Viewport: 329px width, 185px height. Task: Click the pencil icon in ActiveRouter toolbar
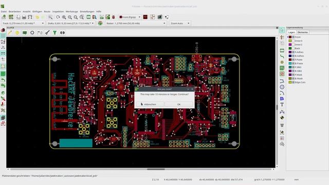pyautogui.click(x=10, y=32)
